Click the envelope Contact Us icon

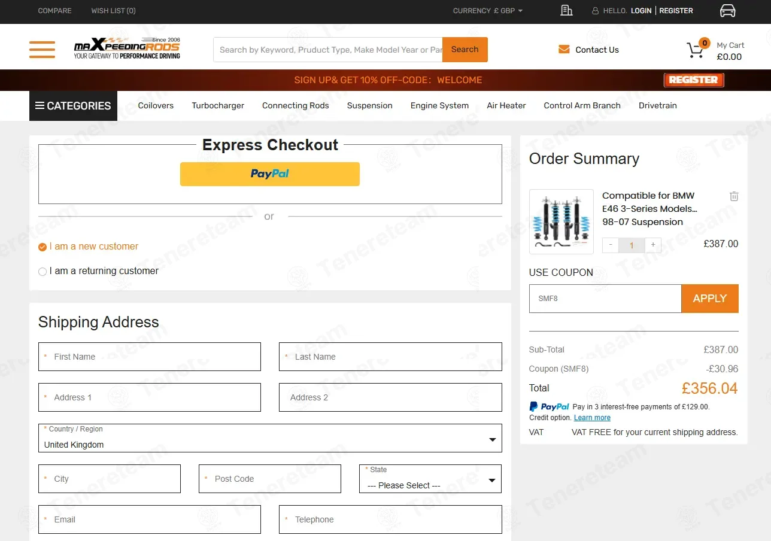coord(564,50)
